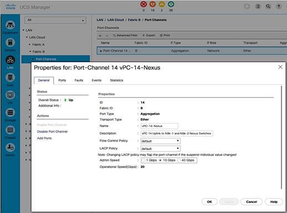Click the Cisco logo

11,6
